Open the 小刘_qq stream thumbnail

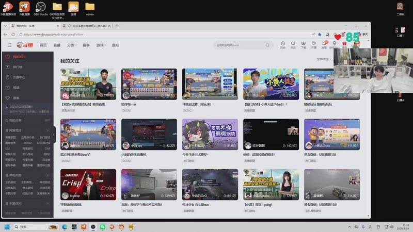click(x=149, y=135)
